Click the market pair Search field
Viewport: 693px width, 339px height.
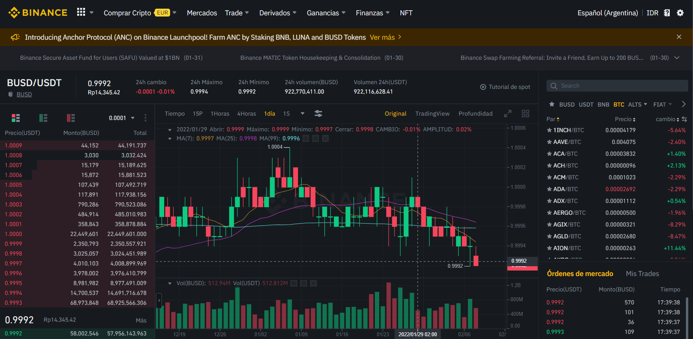point(617,86)
